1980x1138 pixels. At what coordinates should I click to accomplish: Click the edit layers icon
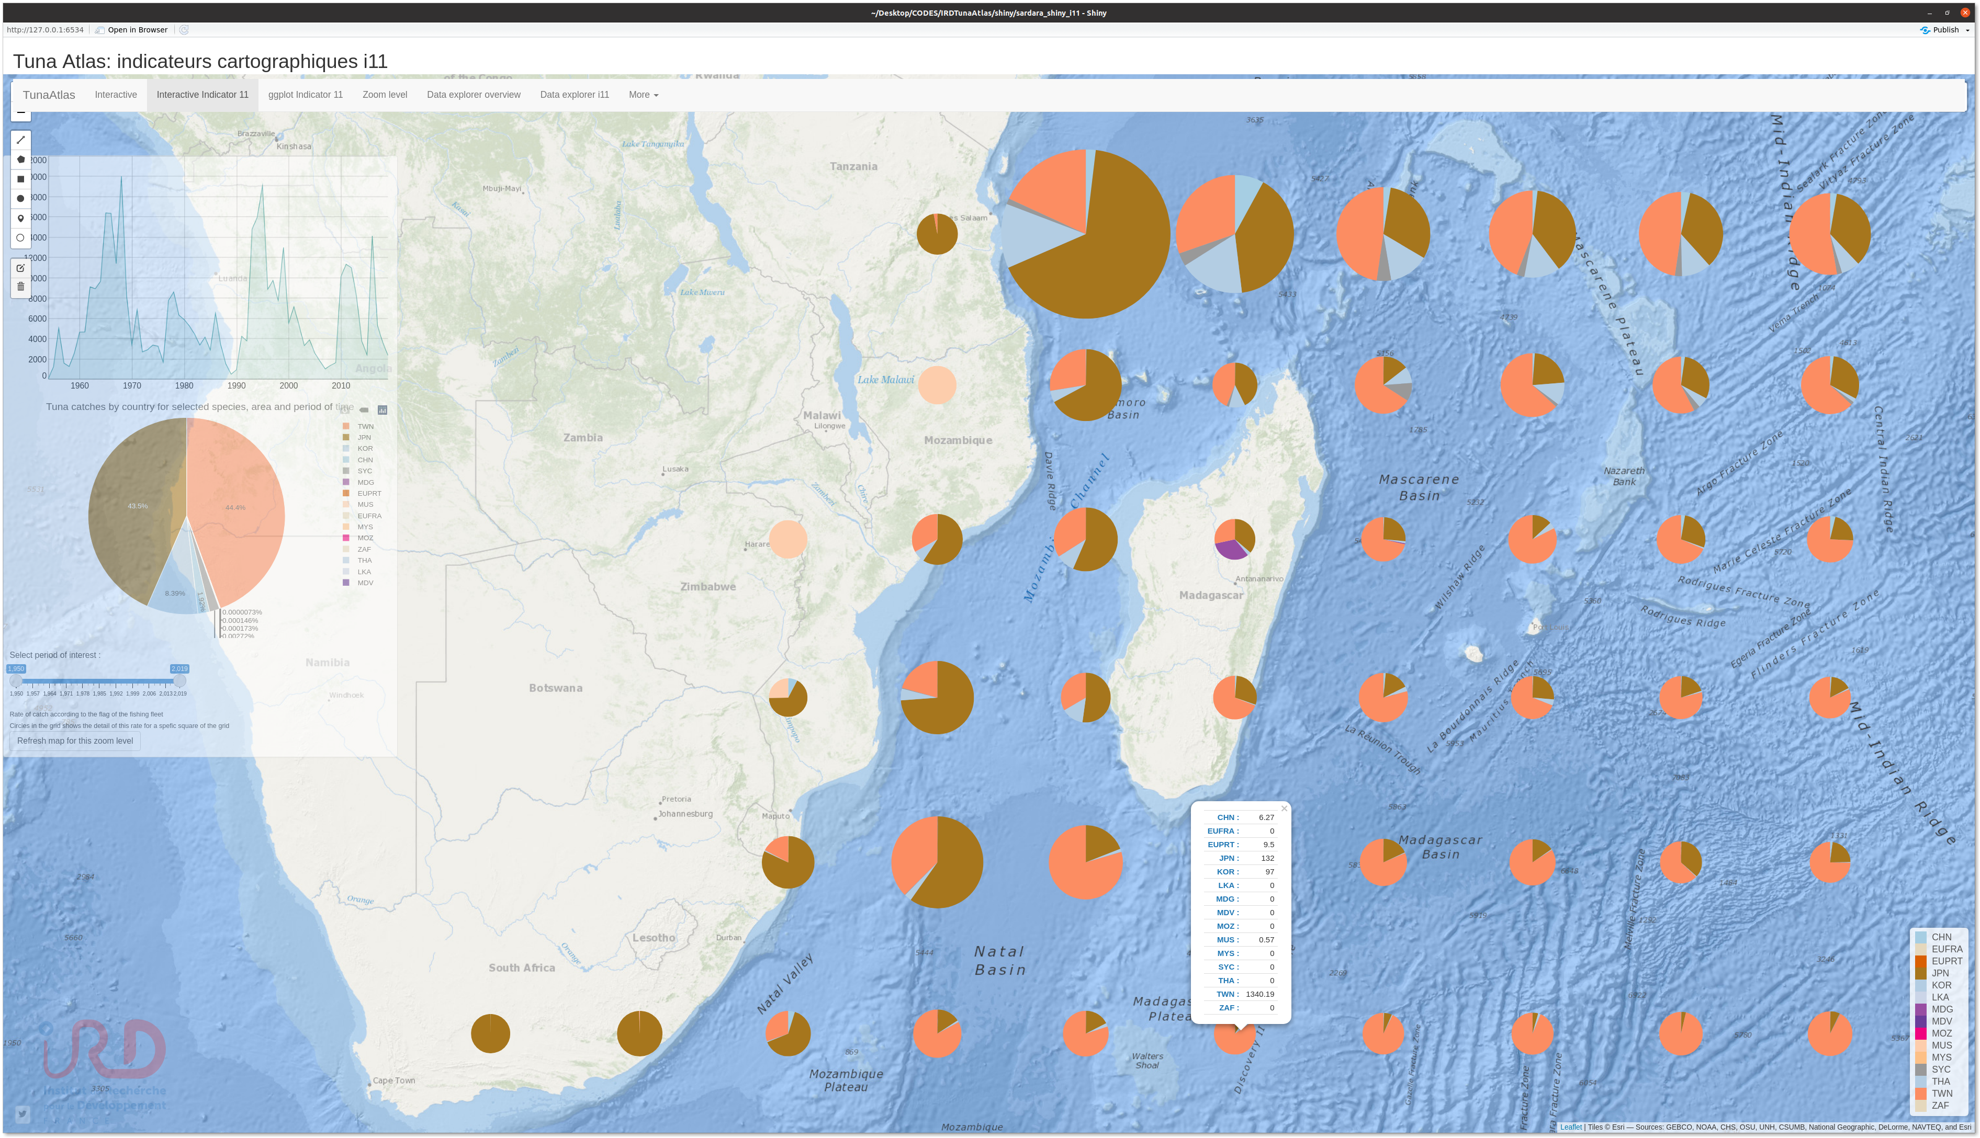[x=21, y=268]
